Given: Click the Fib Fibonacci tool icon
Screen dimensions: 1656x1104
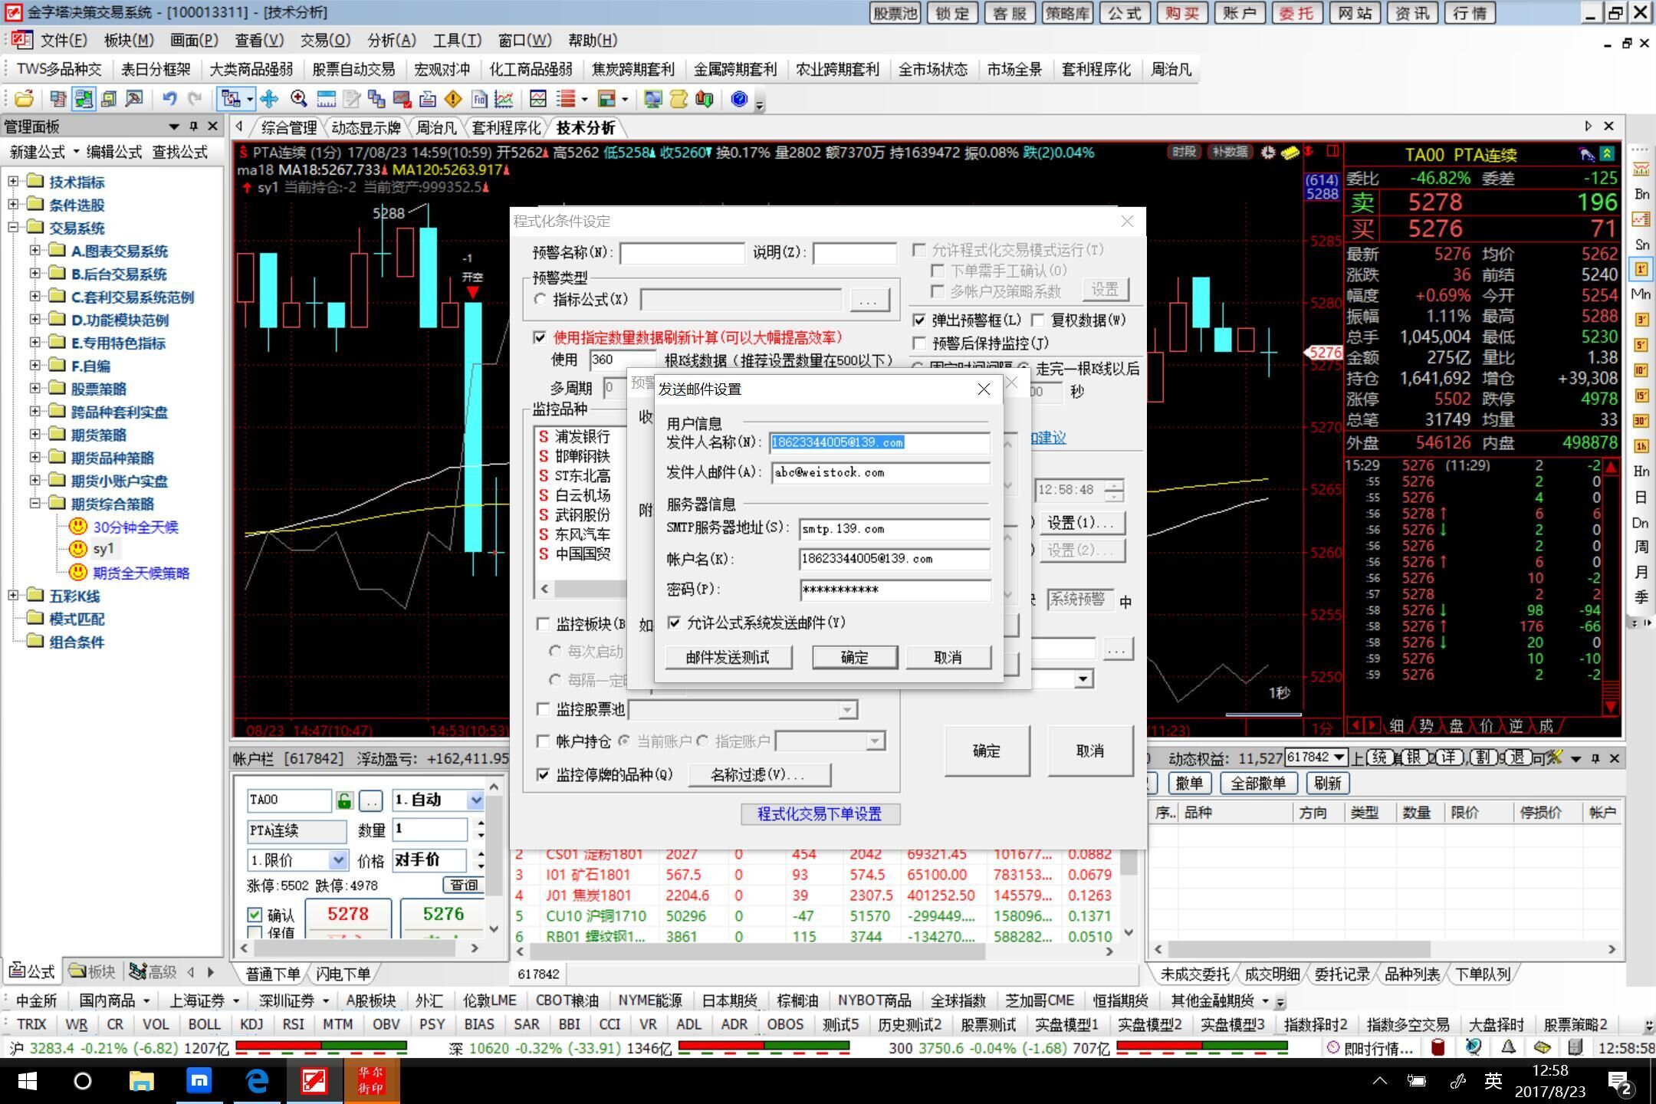Looking at the screenshot, I should 479,99.
